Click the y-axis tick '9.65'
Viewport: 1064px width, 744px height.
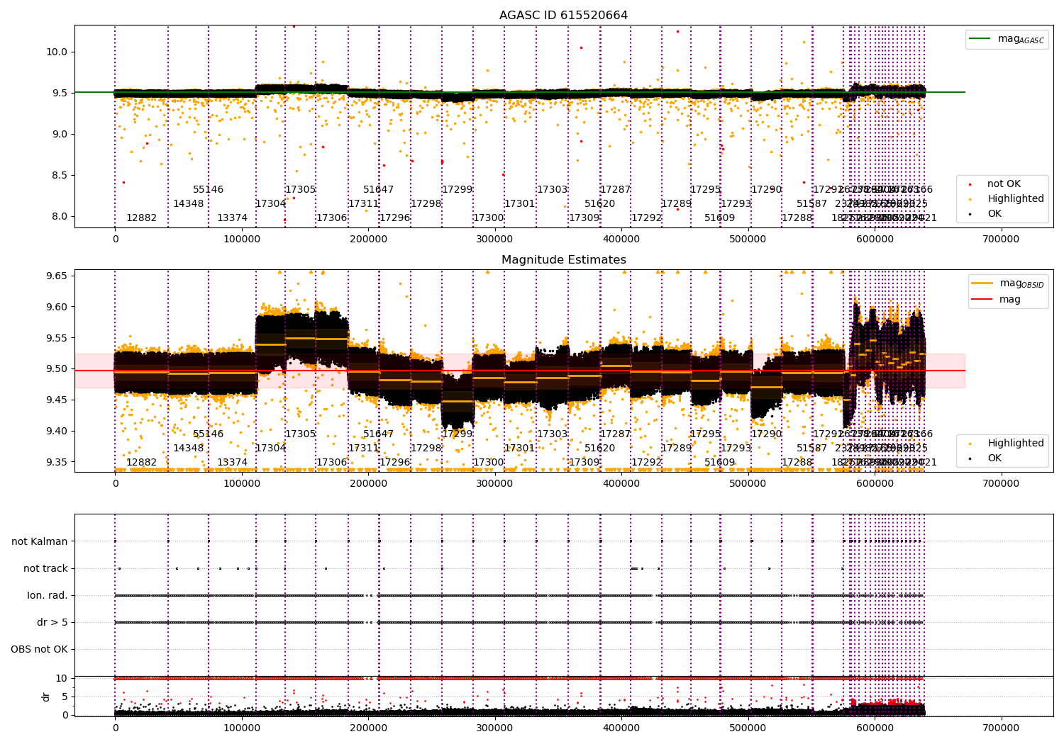(57, 276)
